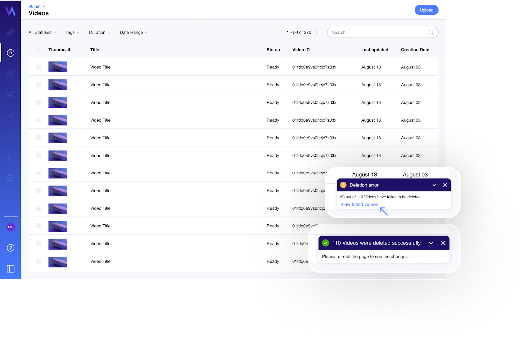Click the Deletion error warning icon
The width and height of the screenshot is (532, 345).
point(343,185)
